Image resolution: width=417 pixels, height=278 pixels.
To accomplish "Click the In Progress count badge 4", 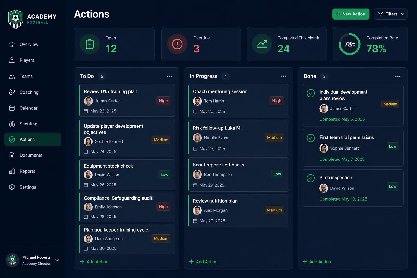I will tap(225, 76).
